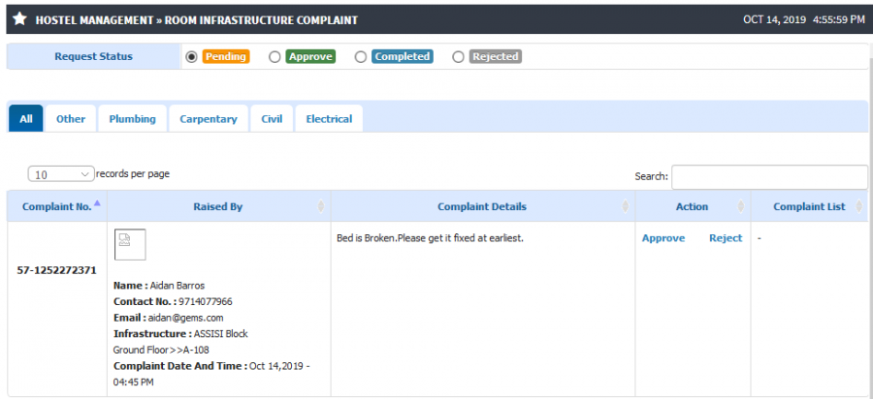
Task: Click sort icon in Complaint Details column
Action: click(x=626, y=206)
